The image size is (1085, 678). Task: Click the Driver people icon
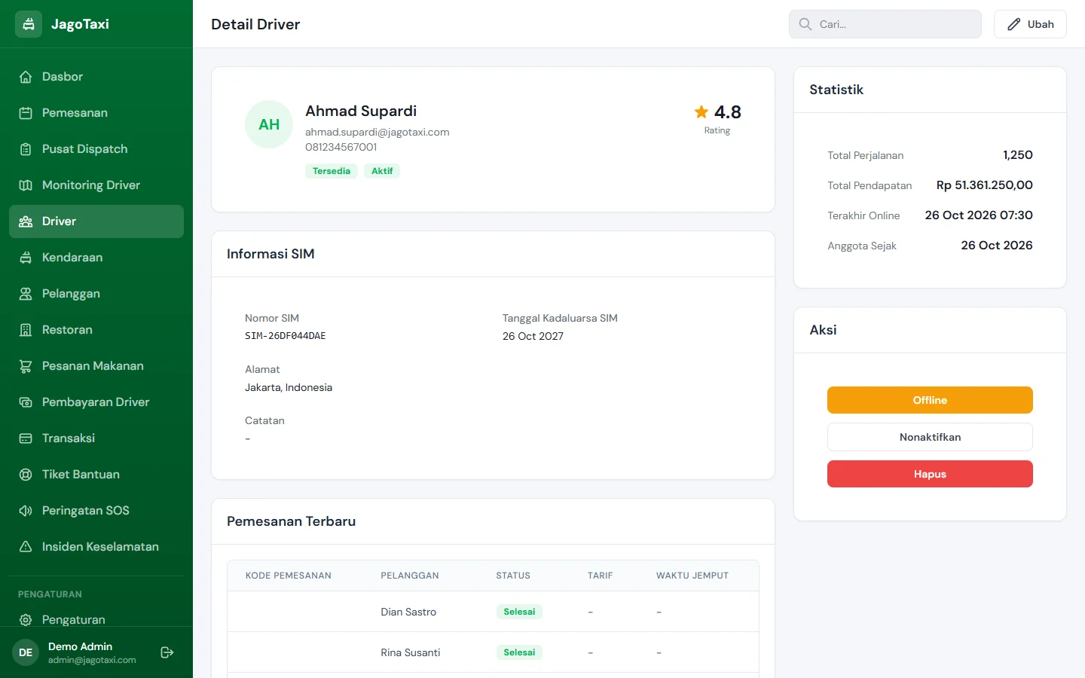[26, 221]
